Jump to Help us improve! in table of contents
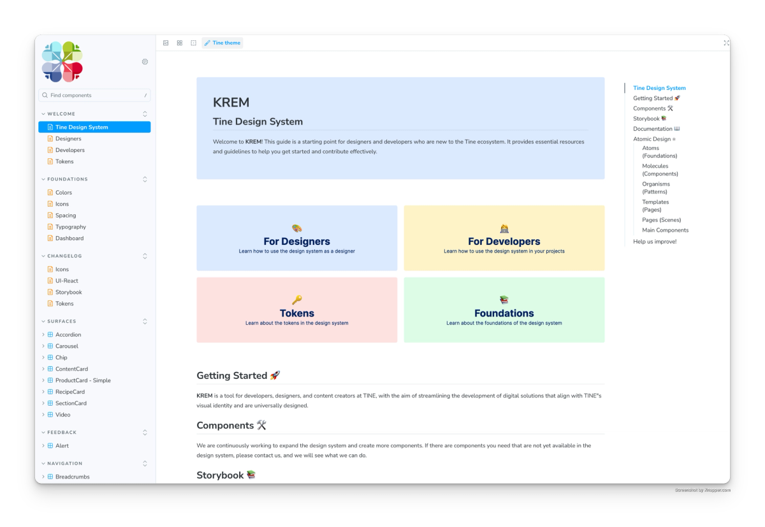 [x=655, y=242]
